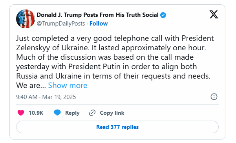Click the Copy link label
The width and height of the screenshot is (236, 143).
(112, 113)
